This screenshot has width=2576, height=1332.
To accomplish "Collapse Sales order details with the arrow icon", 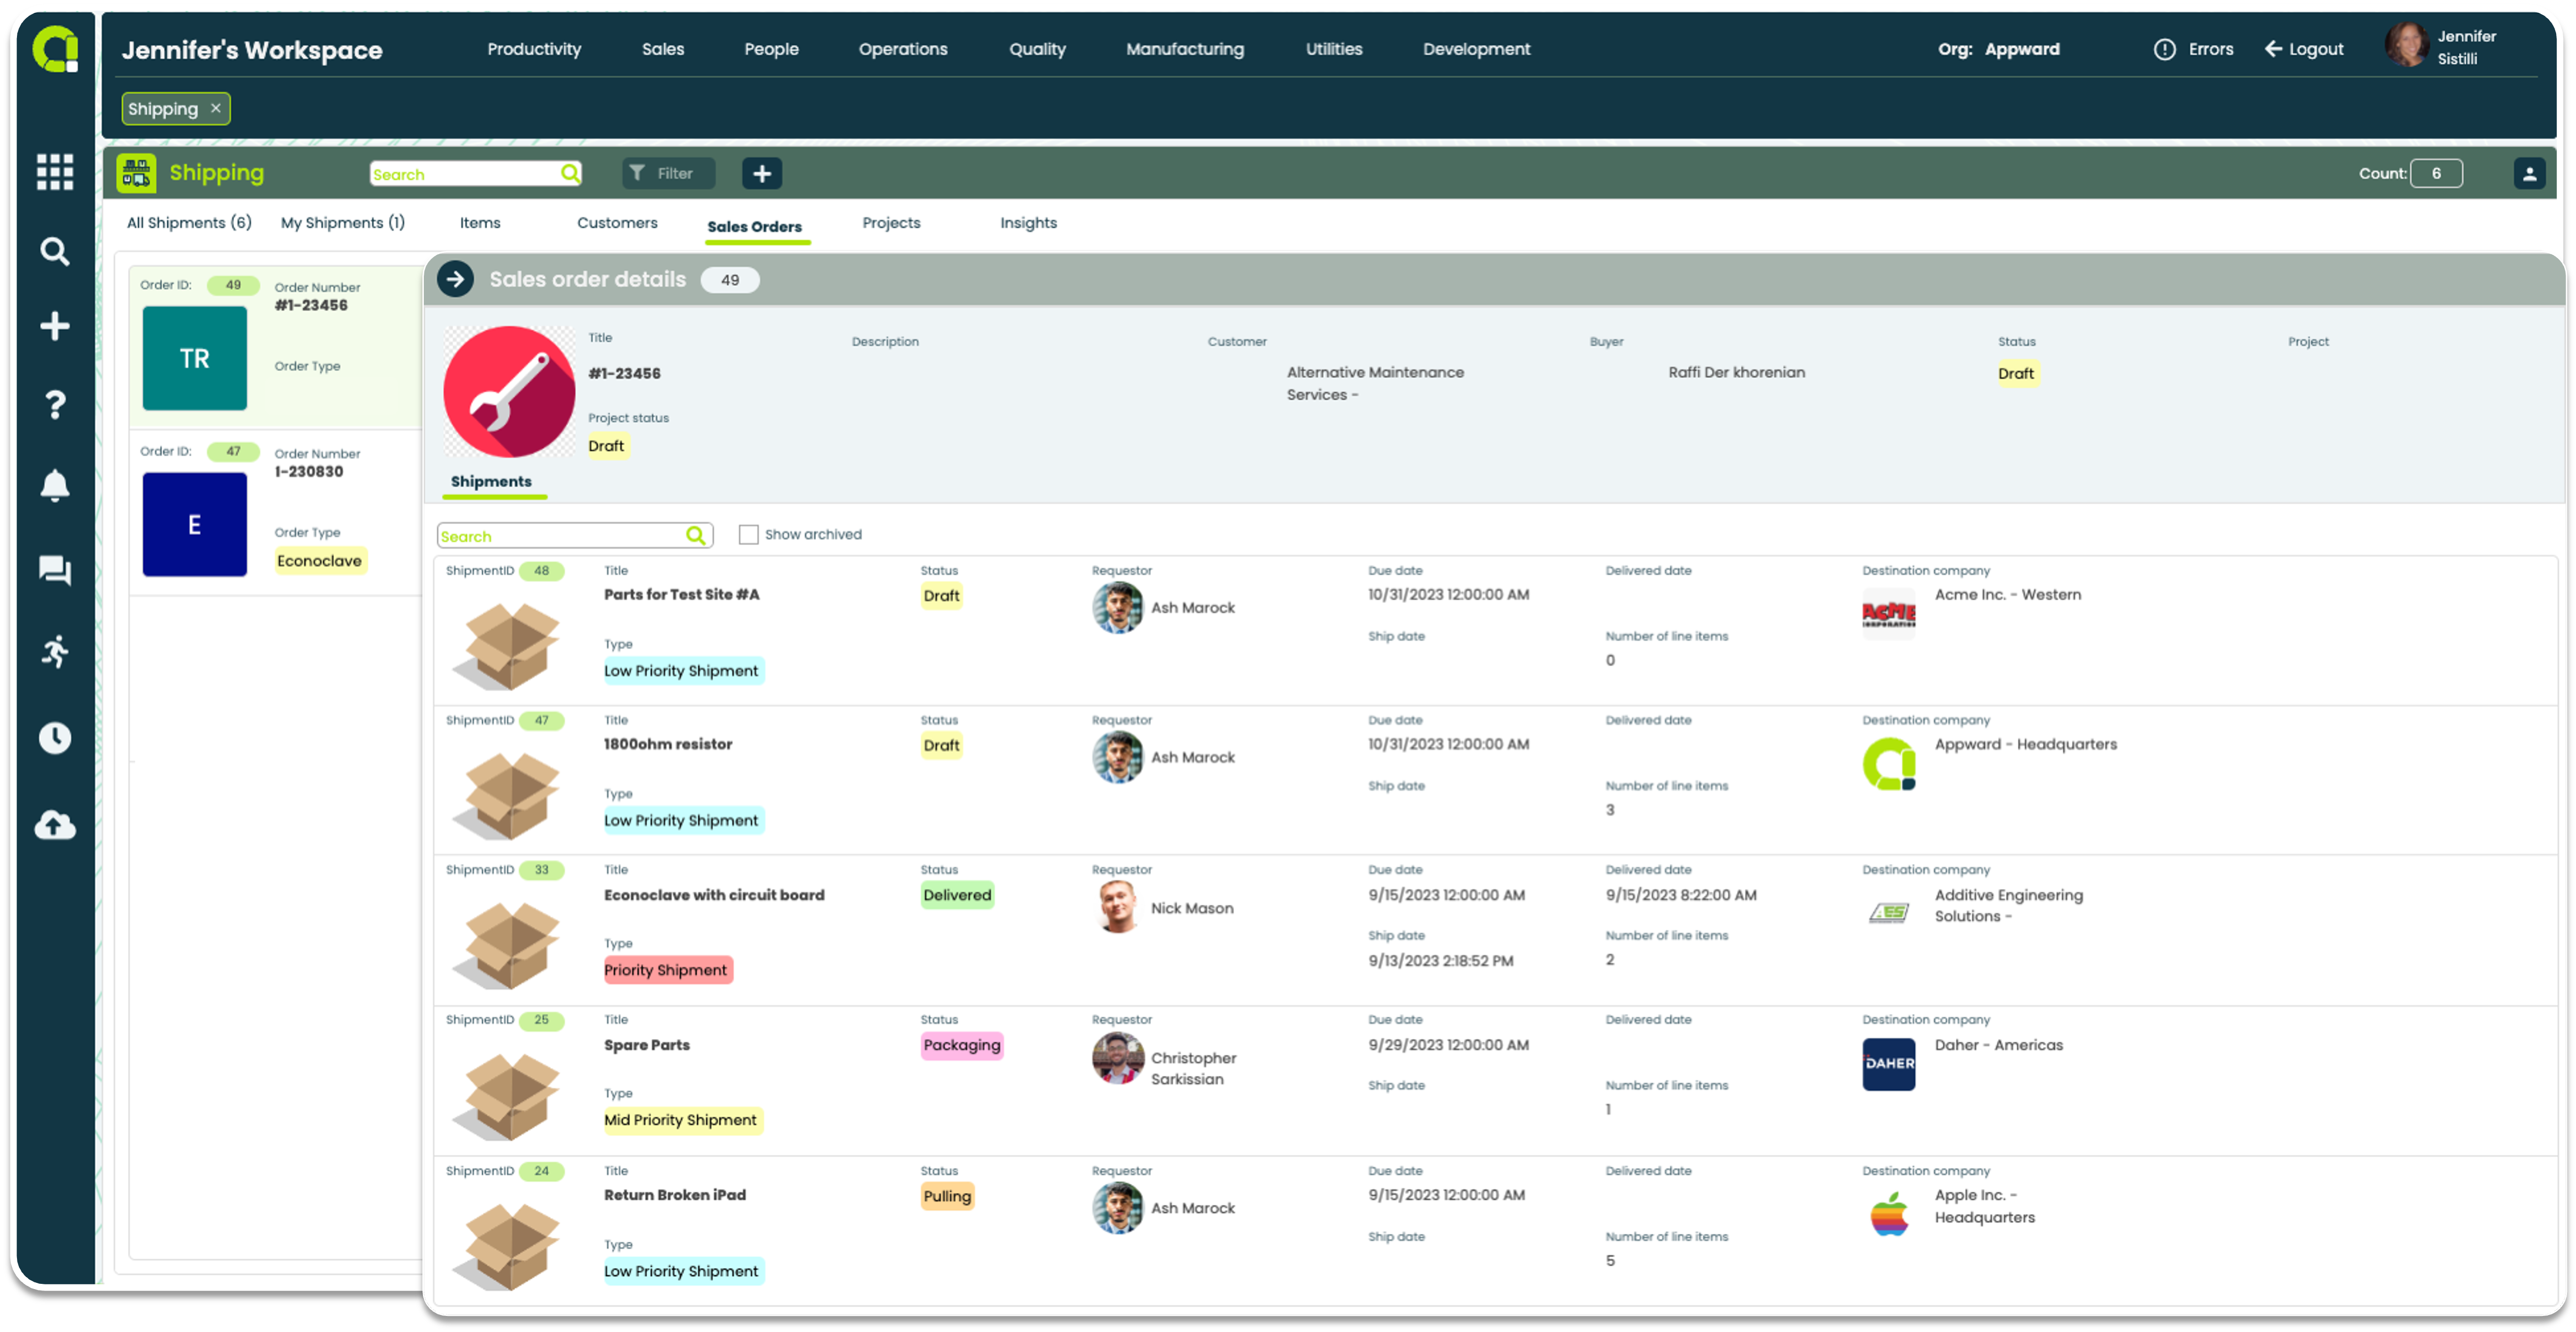I will coord(456,280).
